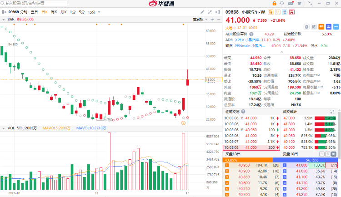Image resolution: width=341 pixels, height=197 pixels.
Task: Click the MAVOL5:2999万 indicator label
Action: pos(56,128)
